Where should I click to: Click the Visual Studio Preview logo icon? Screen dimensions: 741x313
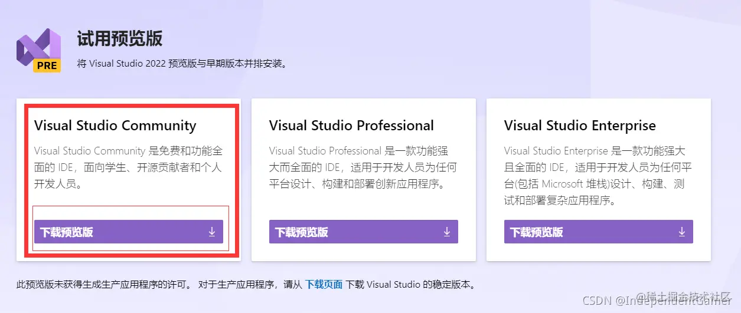pyautogui.click(x=38, y=50)
